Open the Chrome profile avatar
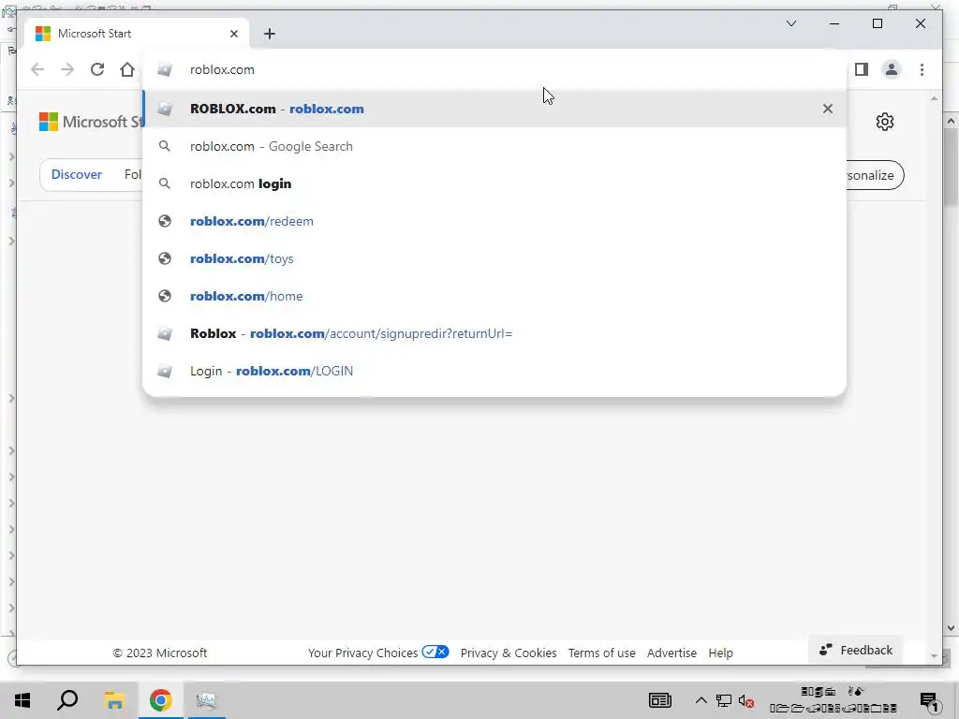959x719 pixels. (x=892, y=69)
